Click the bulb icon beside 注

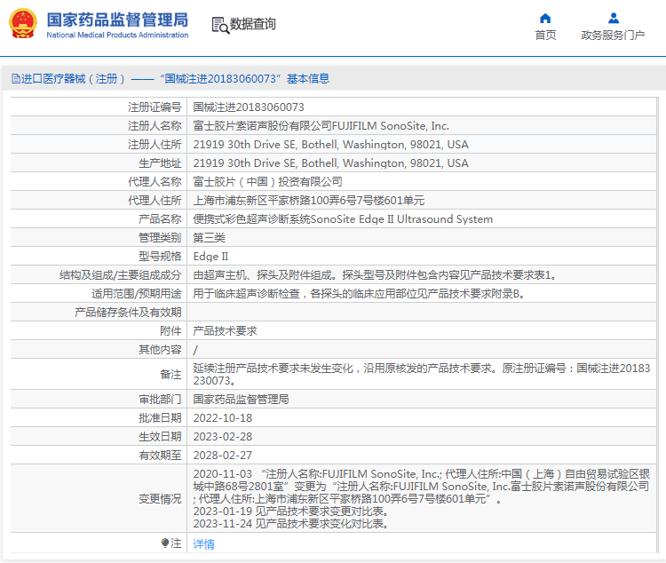pyautogui.click(x=165, y=543)
